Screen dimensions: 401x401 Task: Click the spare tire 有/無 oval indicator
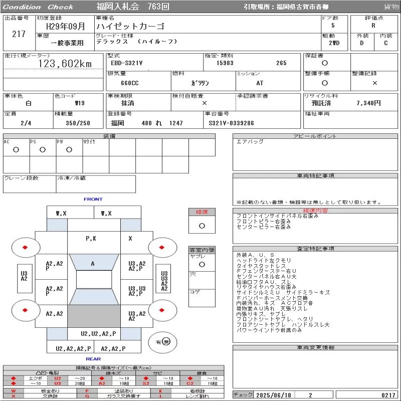(162, 342)
